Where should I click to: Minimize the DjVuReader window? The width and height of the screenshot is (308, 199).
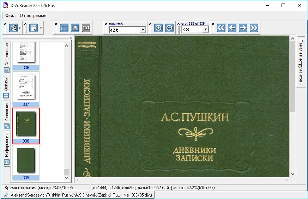point(267,5)
